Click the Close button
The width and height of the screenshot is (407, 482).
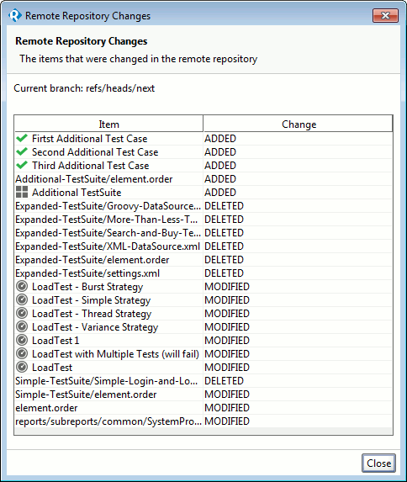point(378,463)
